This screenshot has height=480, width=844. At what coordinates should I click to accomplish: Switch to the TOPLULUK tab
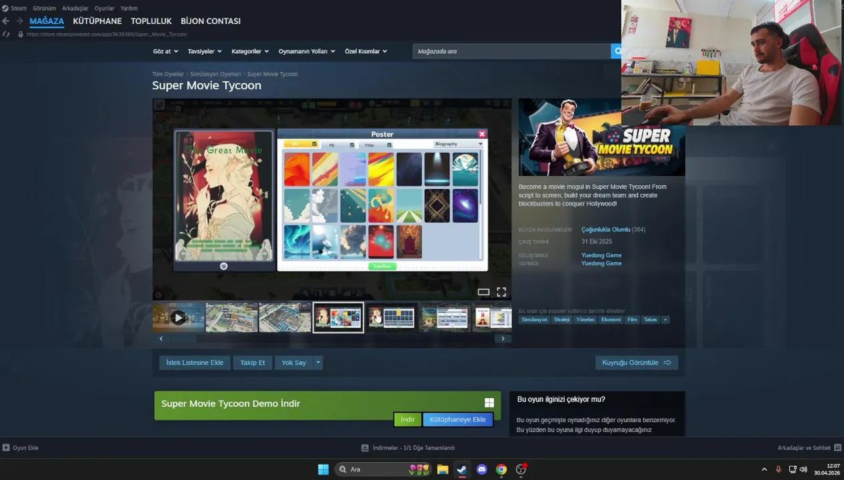point(151,21)
